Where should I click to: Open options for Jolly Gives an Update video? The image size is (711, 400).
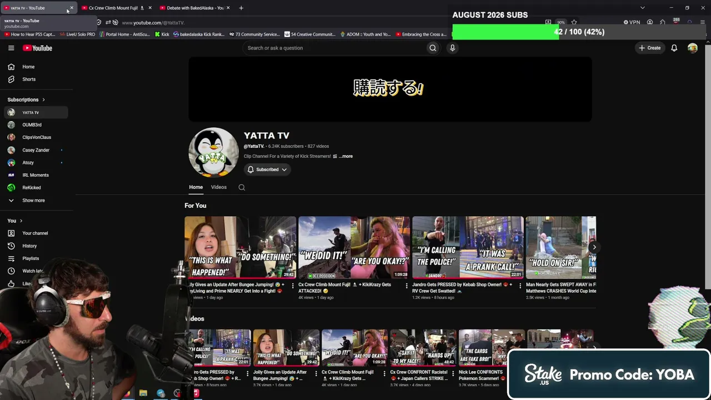292,286
